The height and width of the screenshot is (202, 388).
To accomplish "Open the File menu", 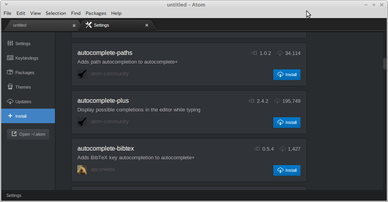I will pos(7,13).
